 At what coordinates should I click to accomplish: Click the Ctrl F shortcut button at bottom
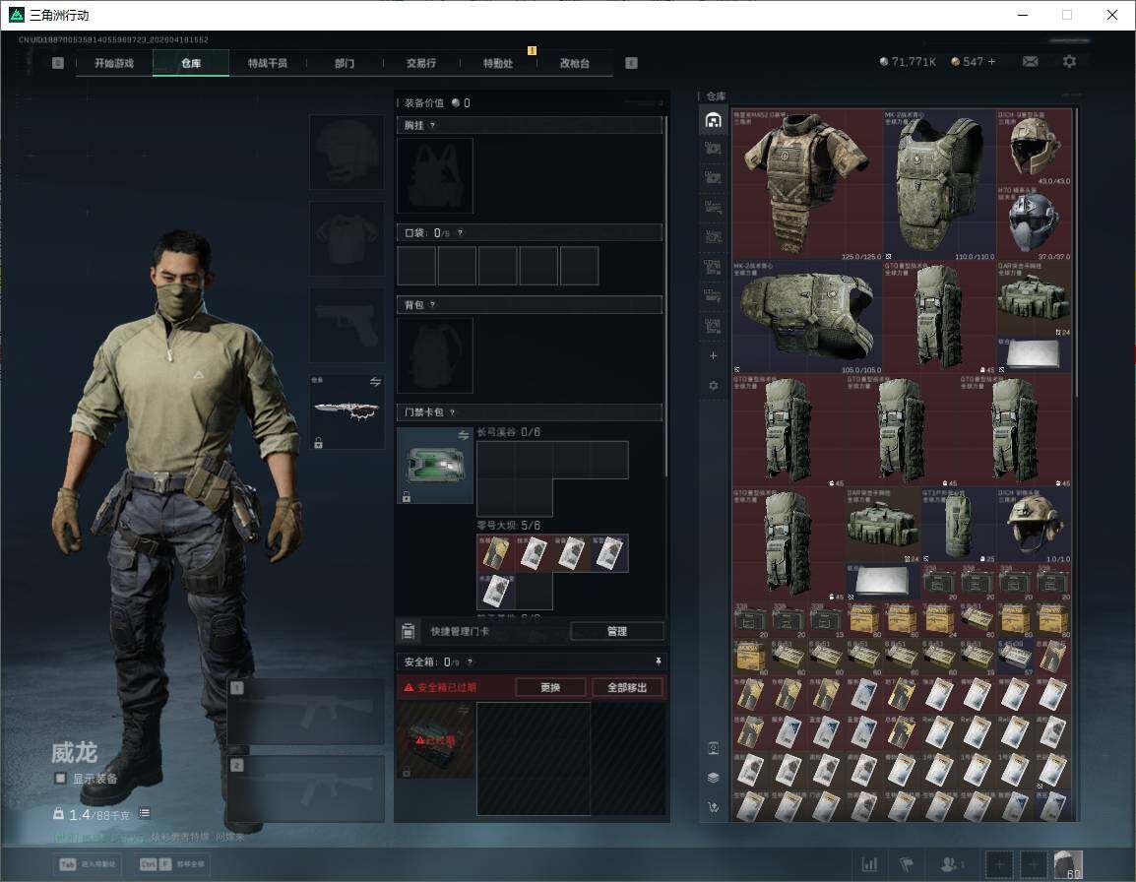[171, 864]
